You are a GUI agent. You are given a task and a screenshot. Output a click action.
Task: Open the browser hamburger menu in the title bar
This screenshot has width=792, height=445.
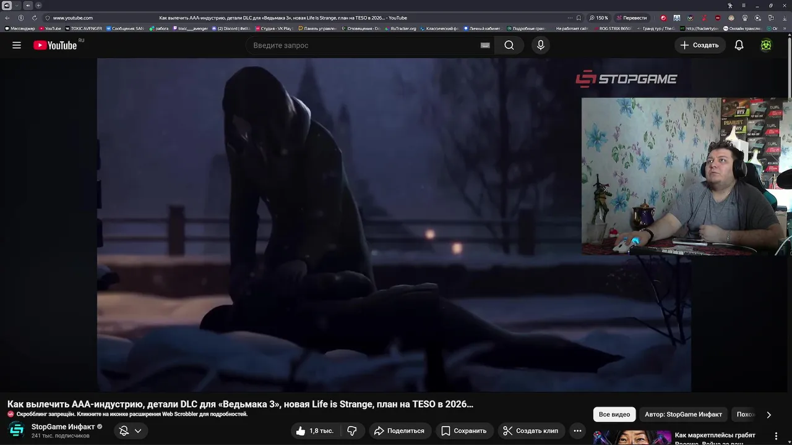[744, 6]
